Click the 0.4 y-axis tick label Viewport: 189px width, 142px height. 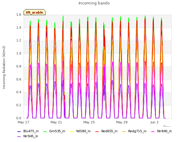[19, 92]
